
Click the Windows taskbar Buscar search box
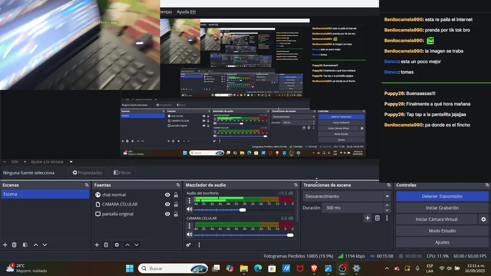pyautogui.click(x=173, y=269)
